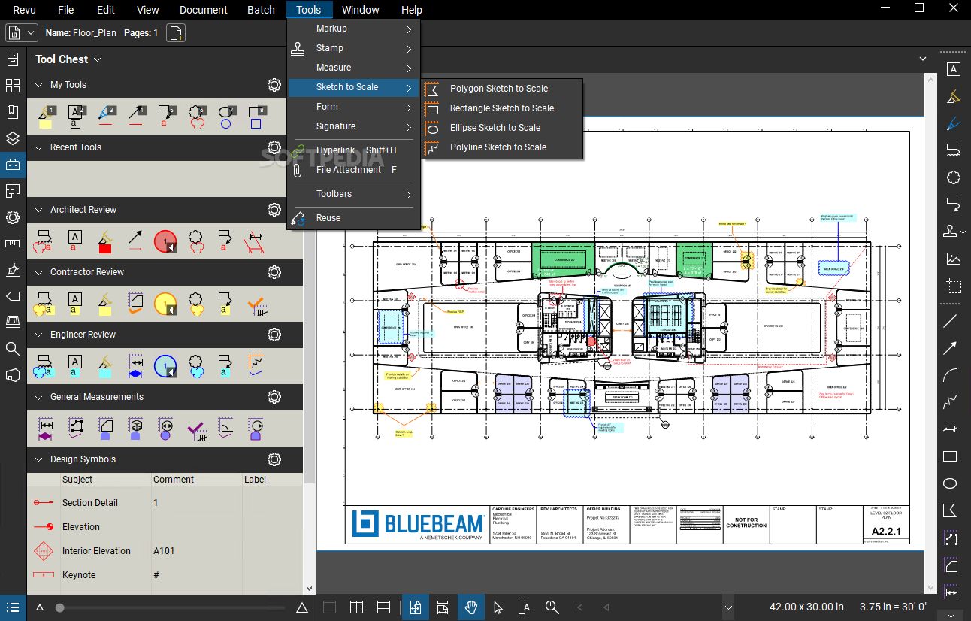Toggle fit page mode
971x621 pixels.
coord(415,607)
